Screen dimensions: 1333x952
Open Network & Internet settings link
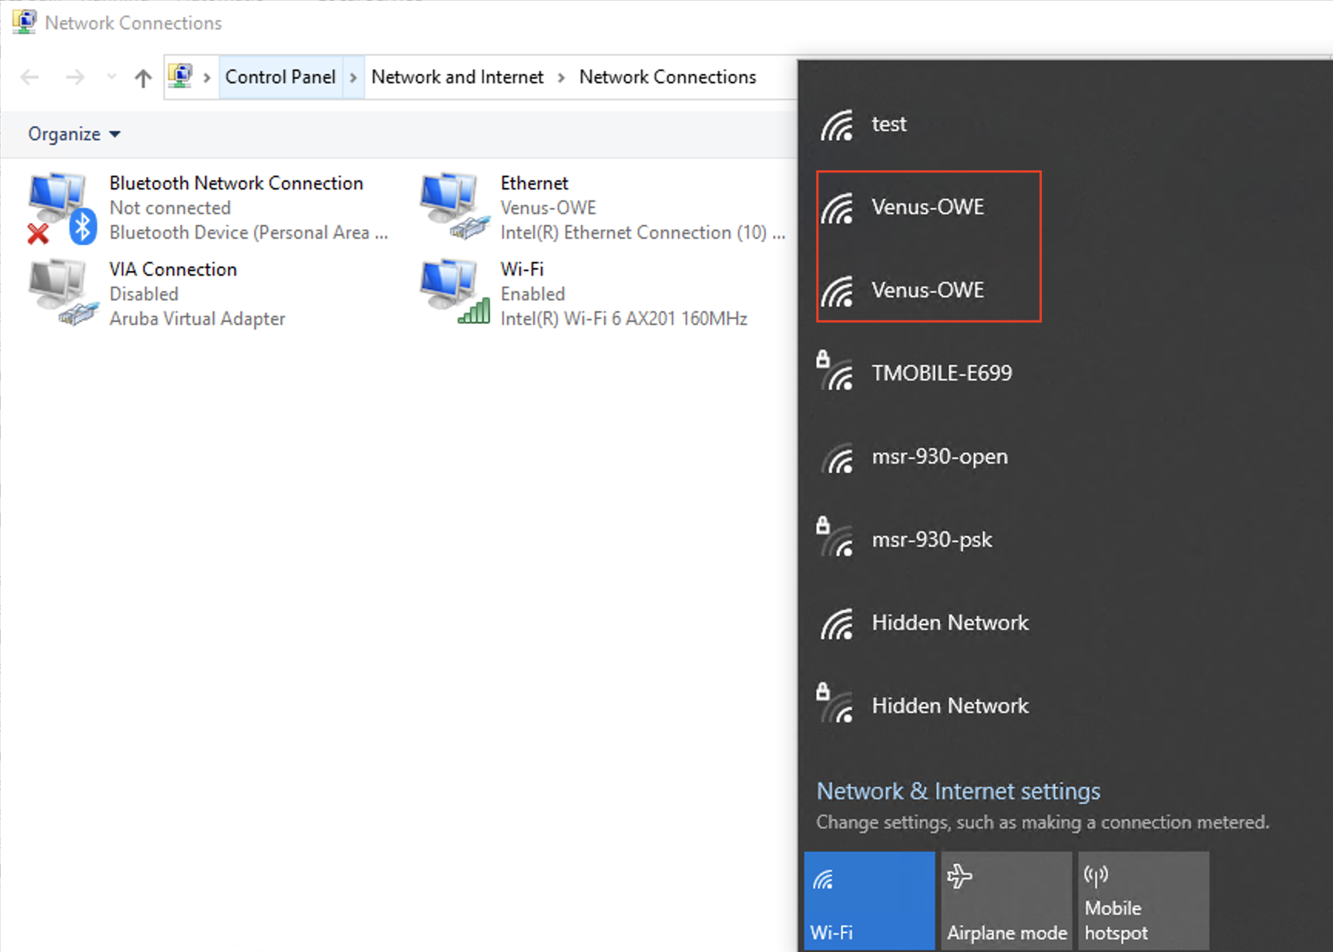[958, 791]
